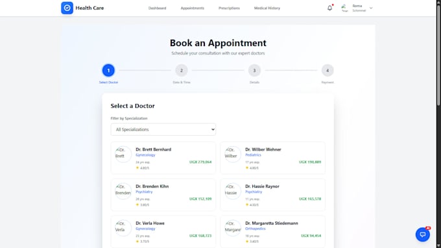Click the Filter by Specialization label
Viewport: 441px width, 248px height.
click(x=129, y=118)
